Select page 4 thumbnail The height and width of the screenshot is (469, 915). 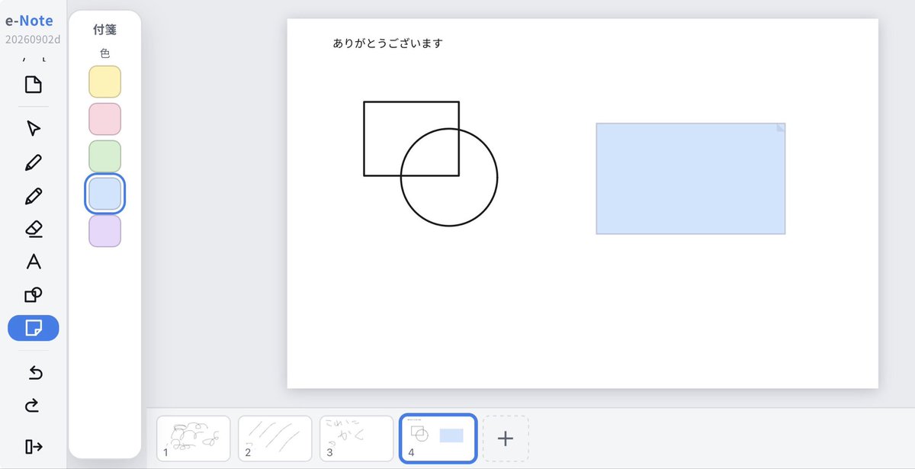point(438,438)
